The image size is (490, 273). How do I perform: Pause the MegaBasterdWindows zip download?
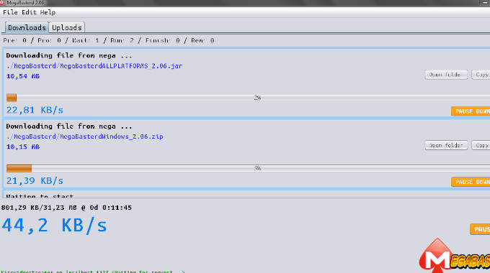pyautogui.click(x=471, y=182)
